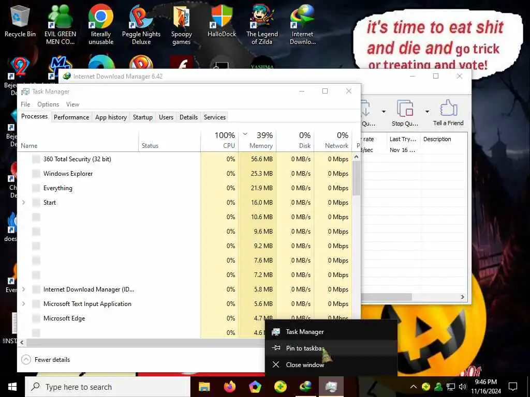530x397 pixels.
Task: Switch to the App history tab
Action: (111, 117)
